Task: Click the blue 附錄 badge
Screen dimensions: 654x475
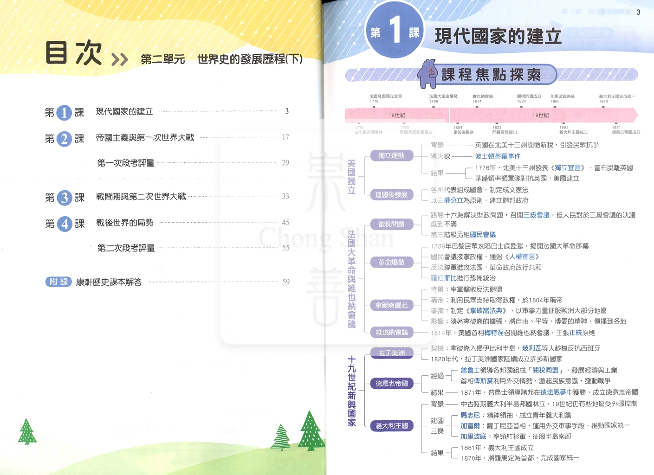Action: (x=58, y=282)
